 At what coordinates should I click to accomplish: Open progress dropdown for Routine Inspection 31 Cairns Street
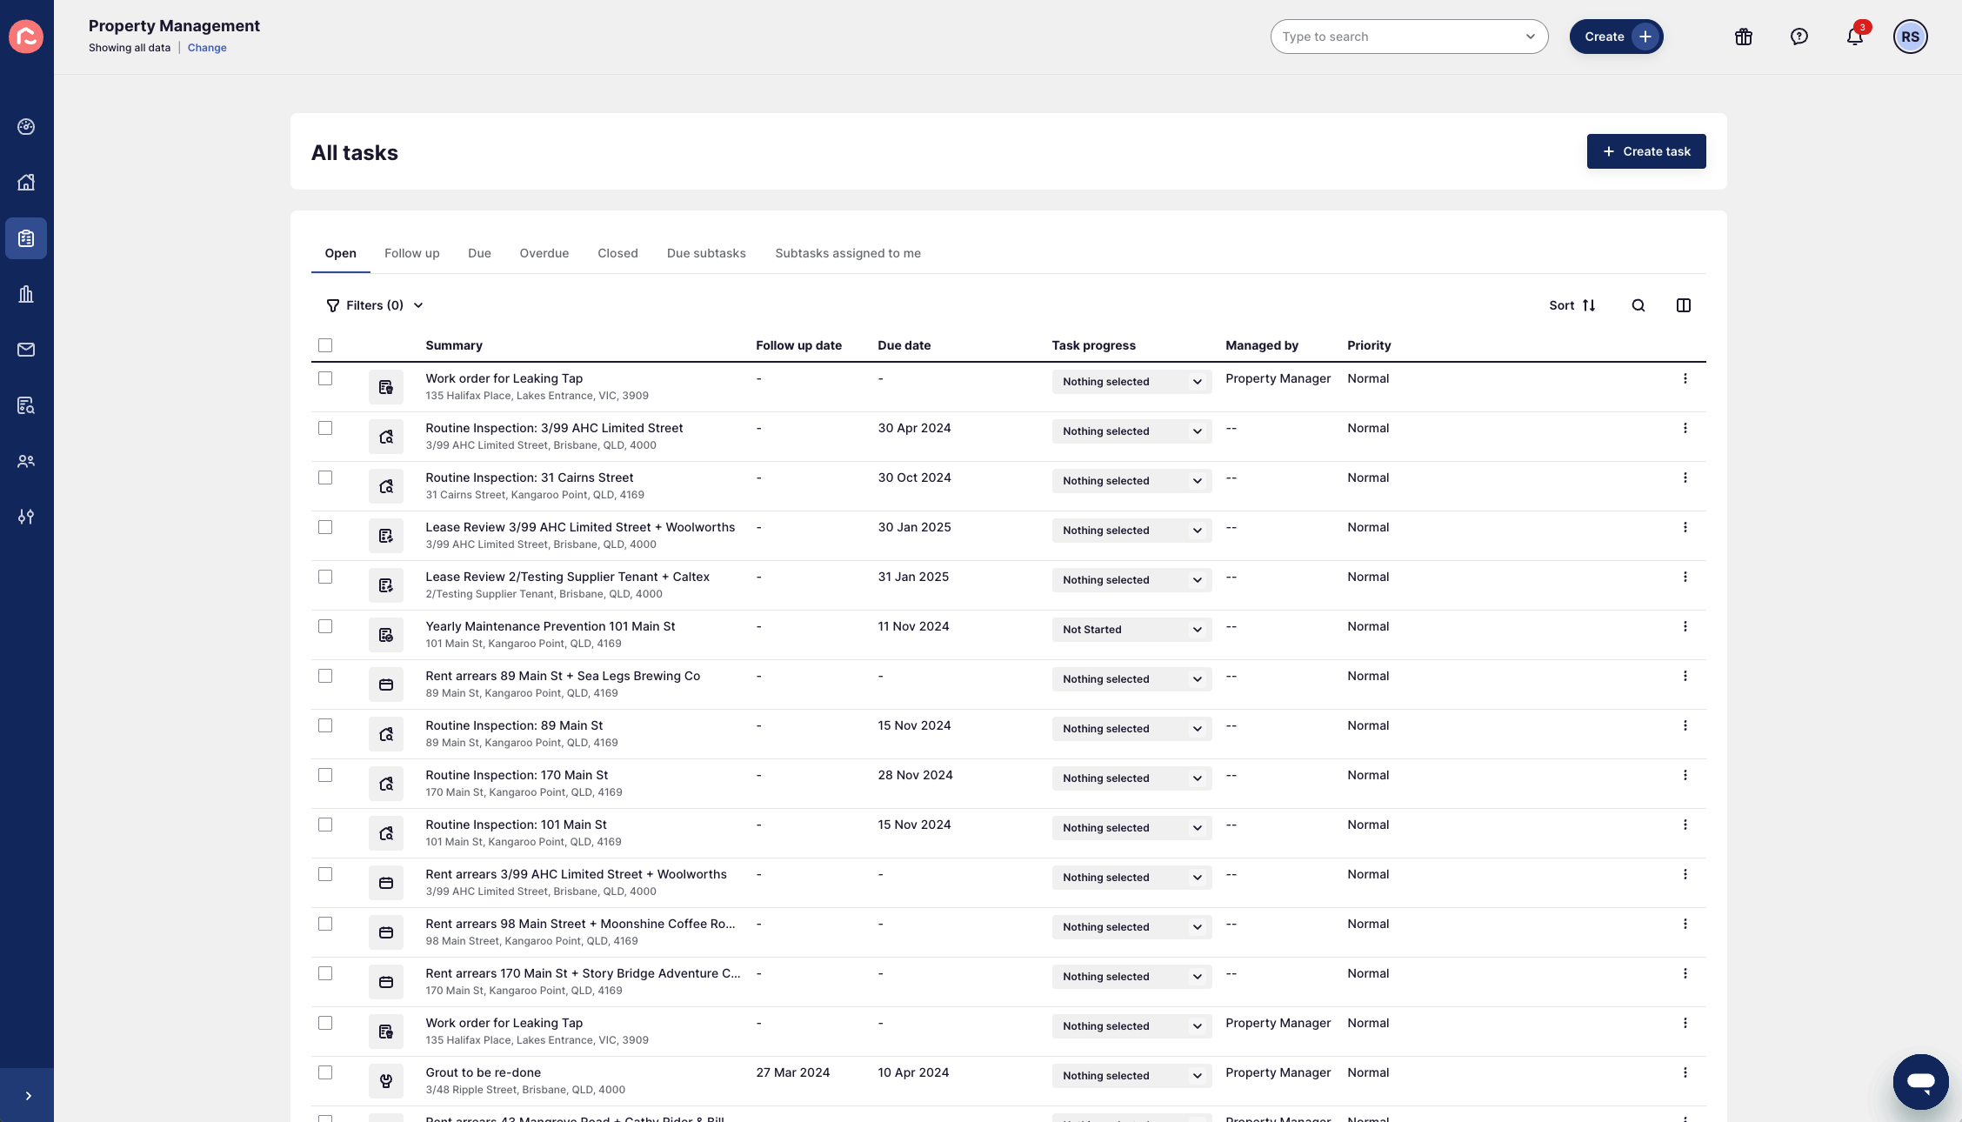pyautogui.click(x=1131, y=481)
